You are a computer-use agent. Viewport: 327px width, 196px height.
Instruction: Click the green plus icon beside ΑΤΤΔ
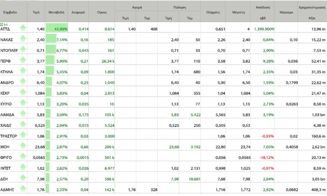(x=23, y=29)
